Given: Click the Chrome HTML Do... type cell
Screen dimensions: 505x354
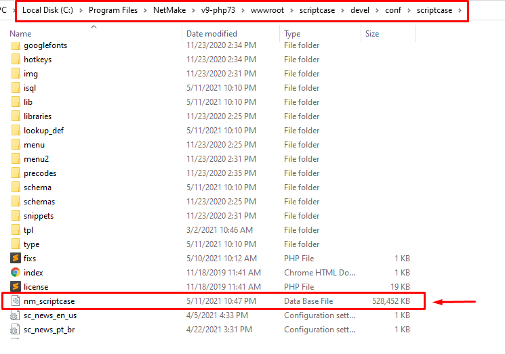Looking at the screenshot, I should pyautogui.click(x=319, y=273).
